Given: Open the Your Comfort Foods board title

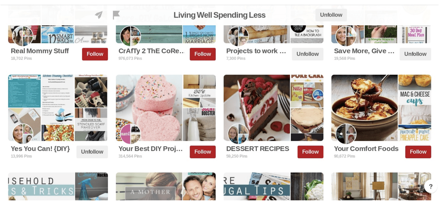Looking at the screenshot, I should (366, 149).
